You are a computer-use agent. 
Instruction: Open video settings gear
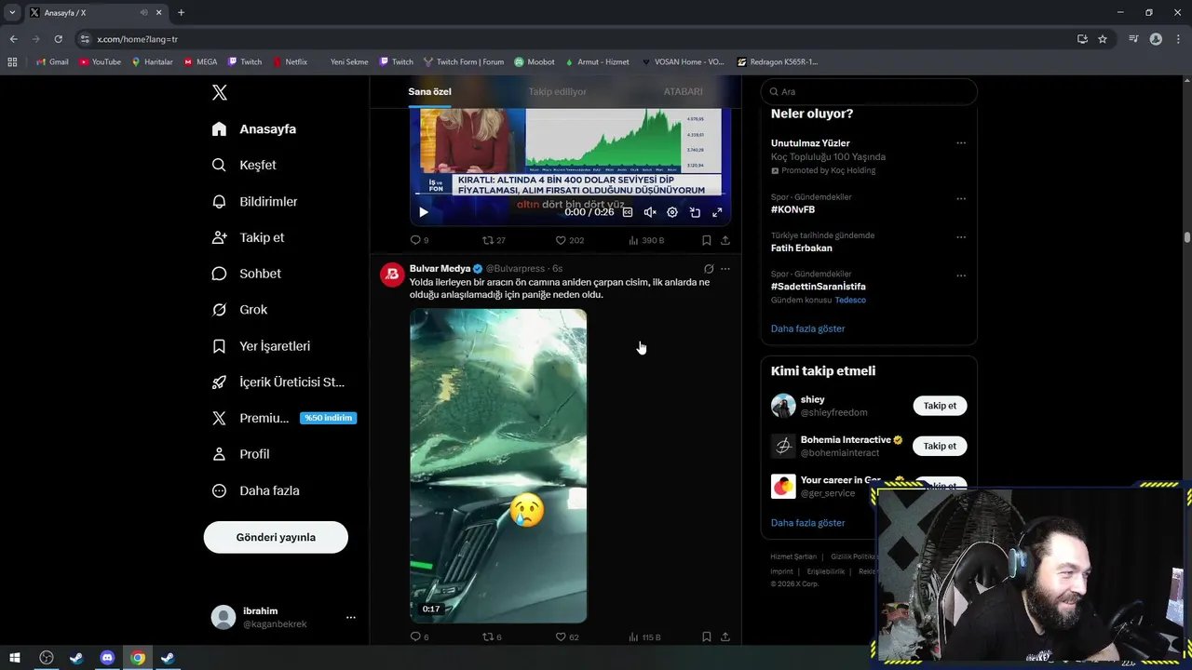coord(672,212)
